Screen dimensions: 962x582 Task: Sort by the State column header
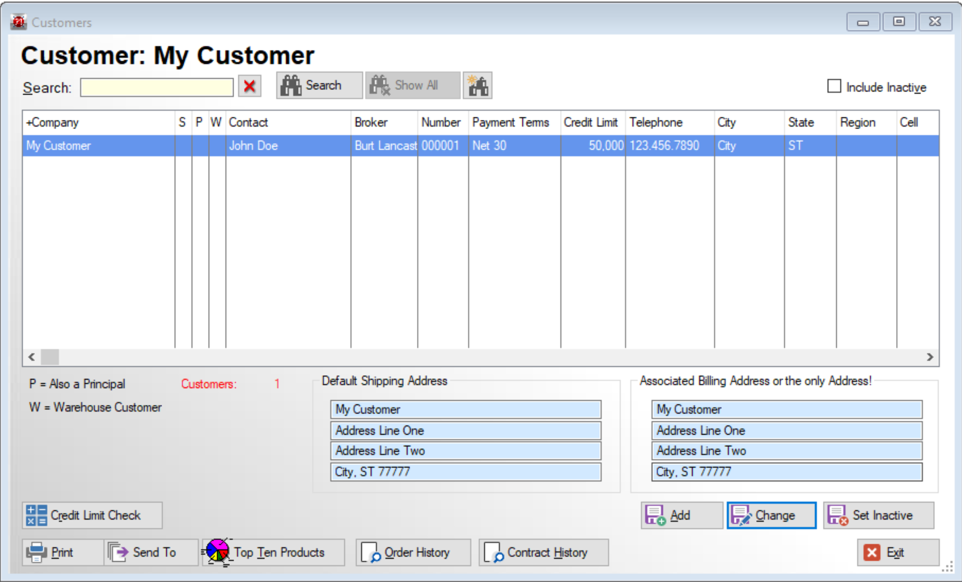810,122
